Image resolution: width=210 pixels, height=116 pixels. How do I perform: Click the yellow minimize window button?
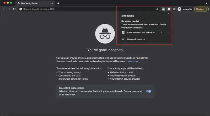8,3
